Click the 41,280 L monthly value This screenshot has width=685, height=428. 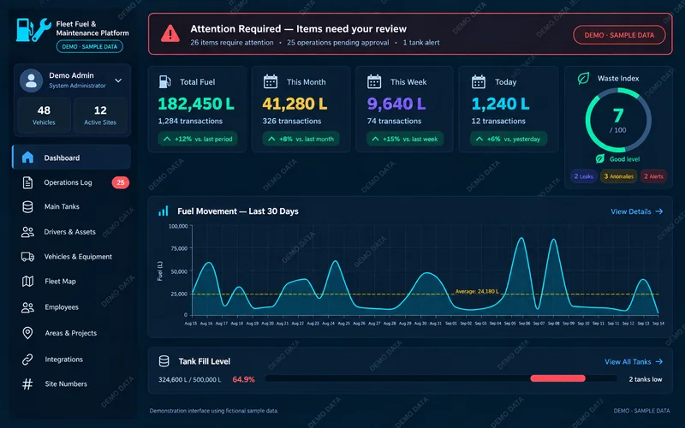point(295,104)
